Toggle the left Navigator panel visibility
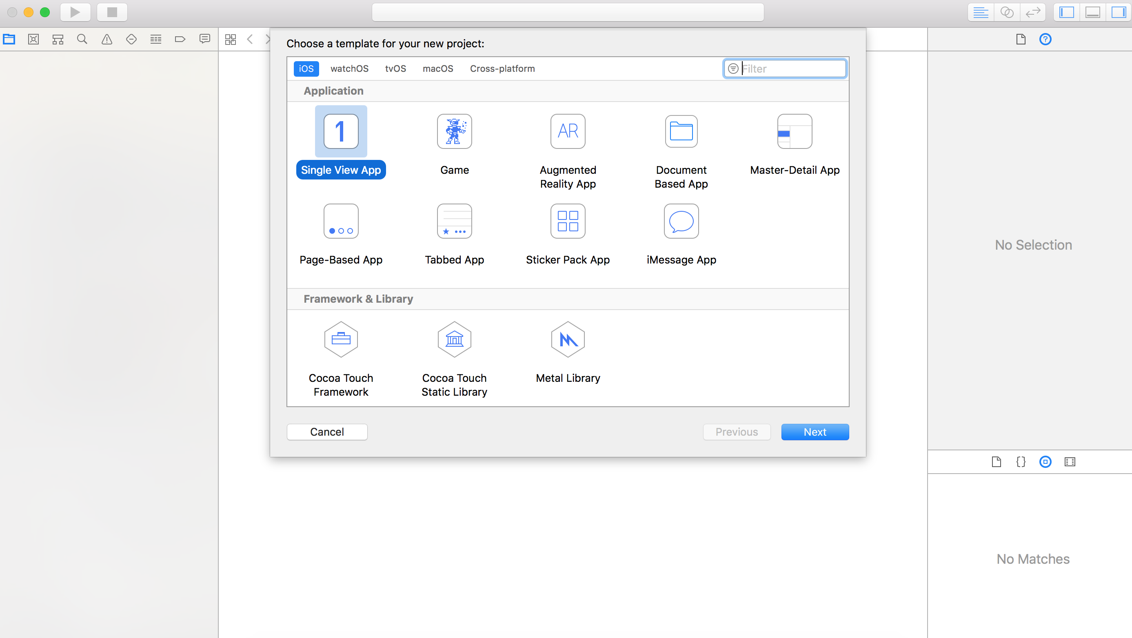 click(1067, 12)
